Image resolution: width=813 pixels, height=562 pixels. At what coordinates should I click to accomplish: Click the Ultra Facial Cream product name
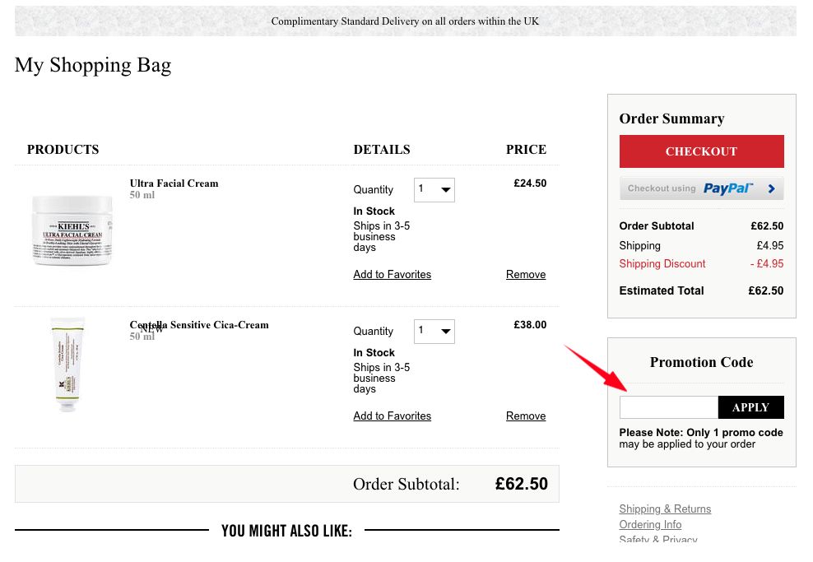point(174,183)
